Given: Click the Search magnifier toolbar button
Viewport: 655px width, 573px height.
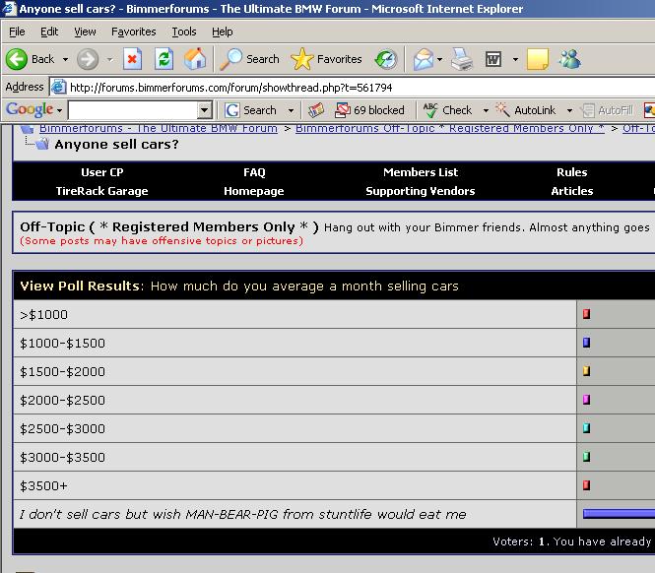Looking at the screenshot, I should point(250,59).
